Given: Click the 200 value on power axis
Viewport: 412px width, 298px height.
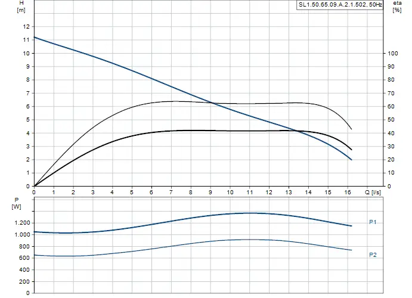Looking at the screenshot, I should [x=24, y=282].
